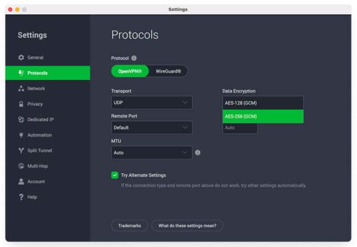Click the info icon beside Protocol label
The width and height of the screenshot is (357, 247).
tap(134, 58)
